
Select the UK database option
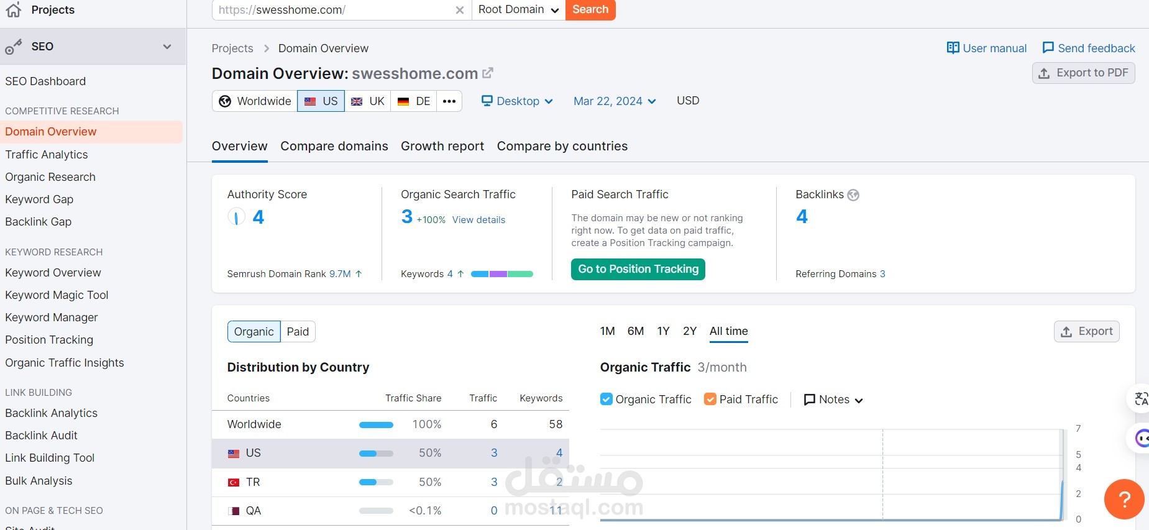[368, 101]
